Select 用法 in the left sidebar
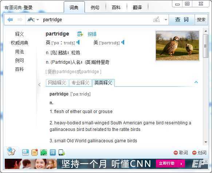 pos(19,52)
